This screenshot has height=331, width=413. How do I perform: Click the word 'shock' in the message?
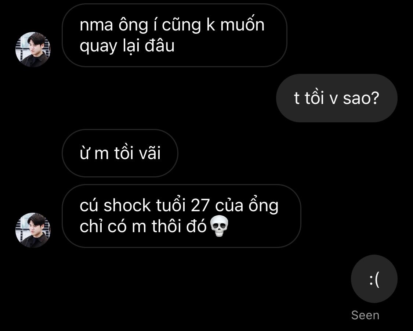tap(127, 205)
